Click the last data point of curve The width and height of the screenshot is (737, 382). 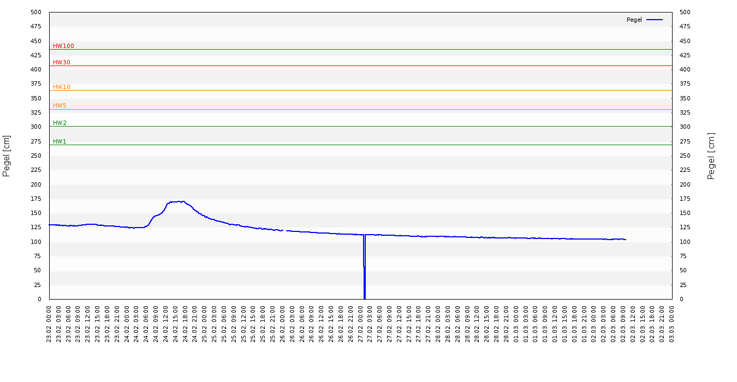625,239
